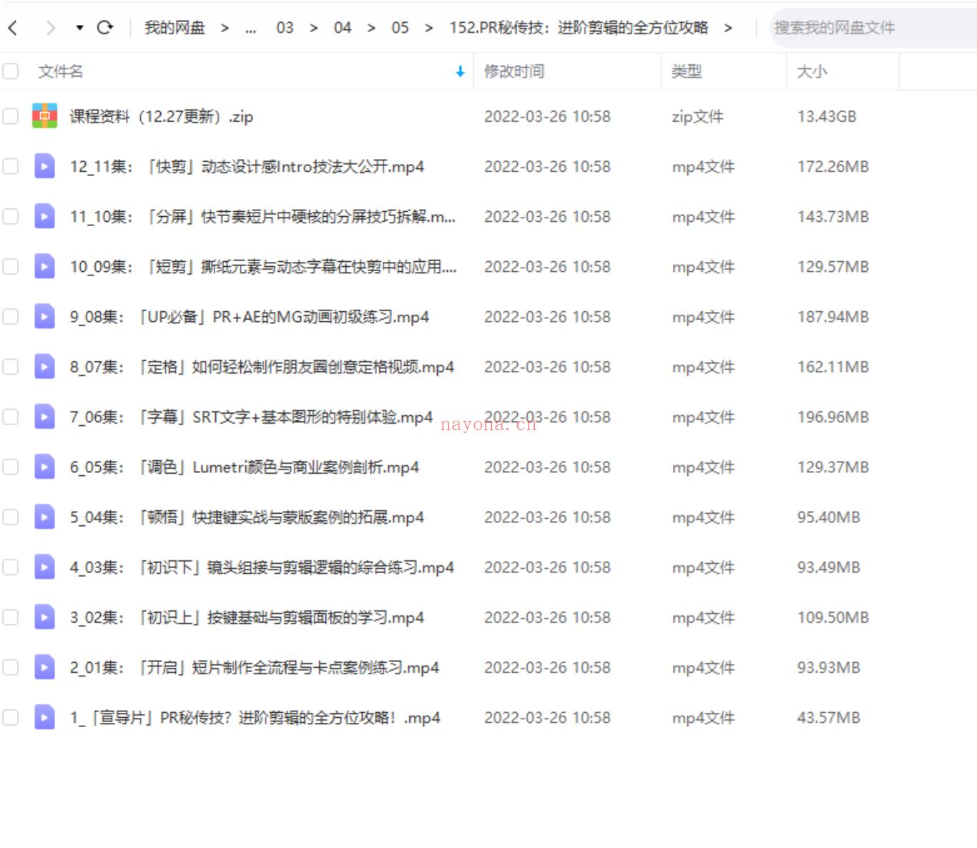This screenshot has width=977, height=848.
Task: Click video icon of 3_02集 file
Action: (x=44, y=617)
